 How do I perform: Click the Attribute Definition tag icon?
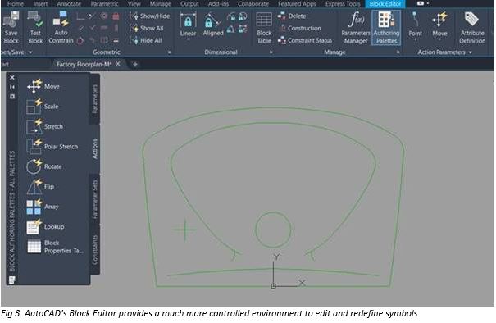click(x=472, y=19)
